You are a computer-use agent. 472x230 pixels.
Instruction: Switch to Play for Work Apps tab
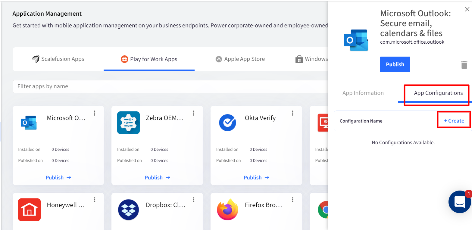pos(149,59)
